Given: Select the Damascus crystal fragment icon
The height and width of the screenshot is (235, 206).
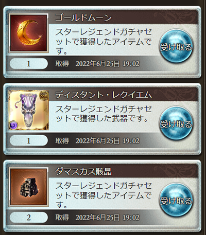Looking at the screenshot, I should pyautogui.click(x=29, y=187).
